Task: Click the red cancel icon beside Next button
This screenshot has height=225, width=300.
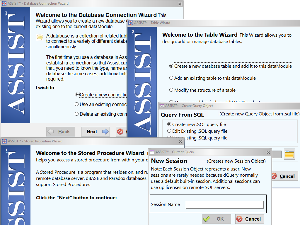Action: tap(120, 132)
